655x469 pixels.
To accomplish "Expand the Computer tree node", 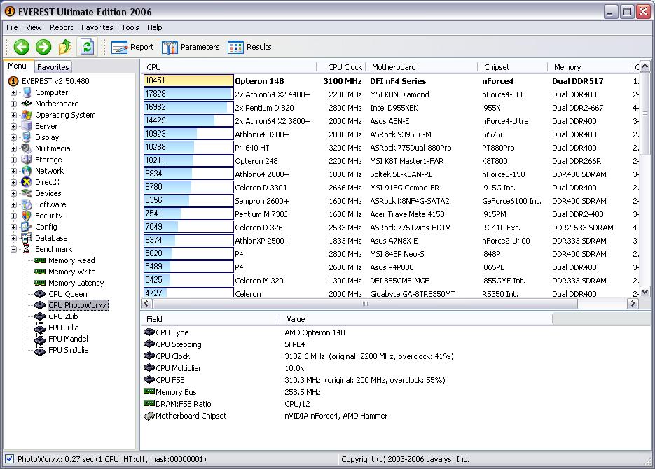I will (14, 92).
